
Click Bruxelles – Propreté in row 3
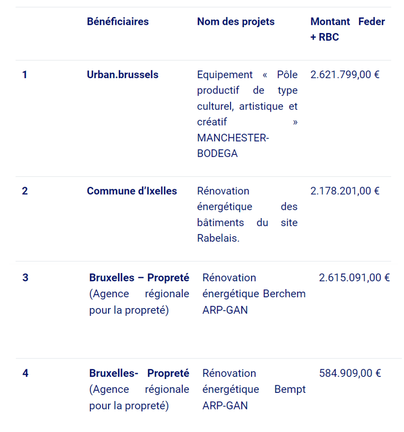(139, 278)
